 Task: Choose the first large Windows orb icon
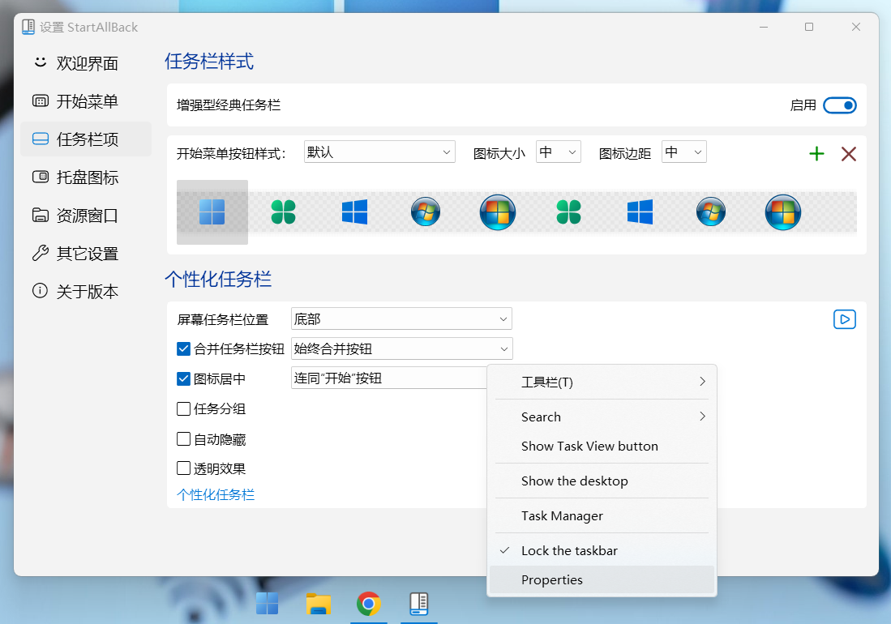[498, 212]
